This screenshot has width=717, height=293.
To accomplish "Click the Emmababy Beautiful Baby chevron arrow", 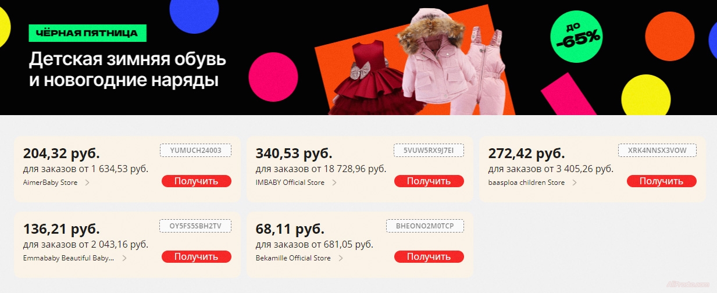I will 124,258.
